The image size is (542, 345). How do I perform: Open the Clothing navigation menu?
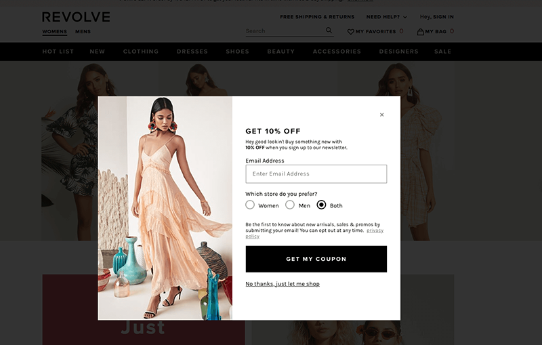click(141, 52)
